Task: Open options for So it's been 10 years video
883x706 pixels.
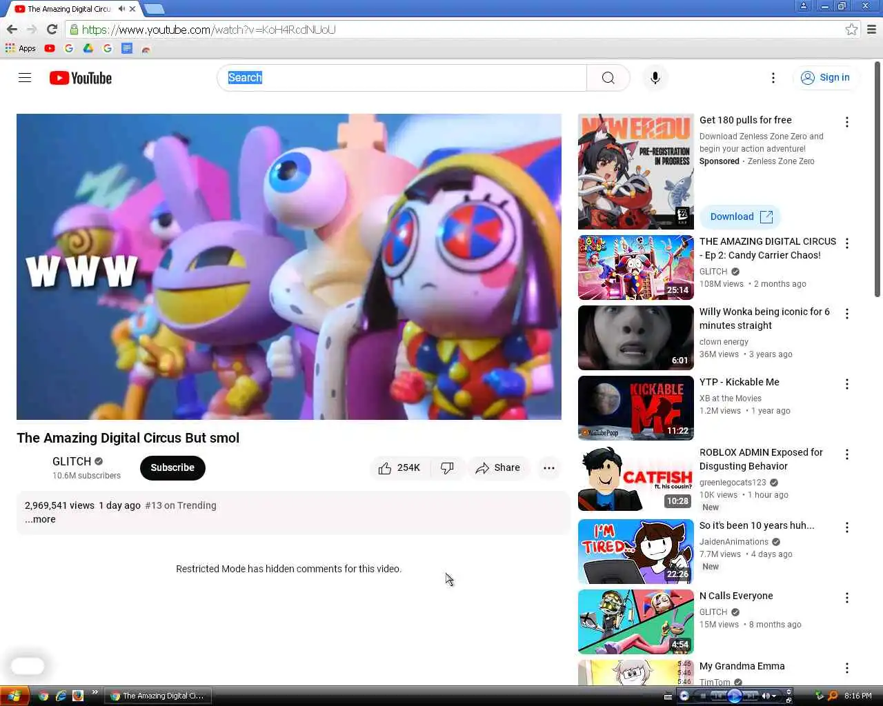Action: [x=847, y=527]
